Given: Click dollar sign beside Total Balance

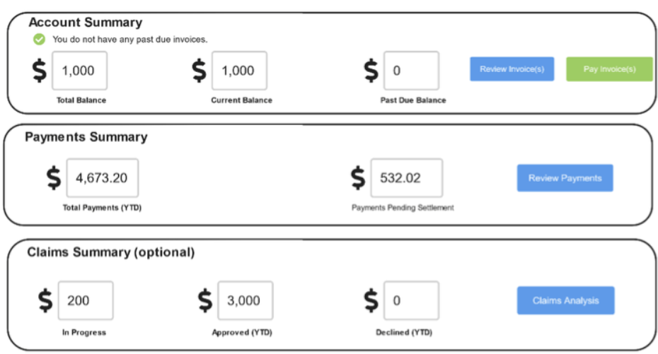Looking at the screenshot, I should tap(40, 70).
